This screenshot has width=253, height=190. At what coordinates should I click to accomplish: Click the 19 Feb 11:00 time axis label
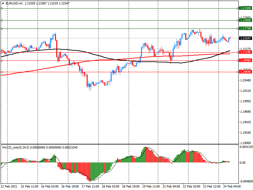click(x=151, y=187)
